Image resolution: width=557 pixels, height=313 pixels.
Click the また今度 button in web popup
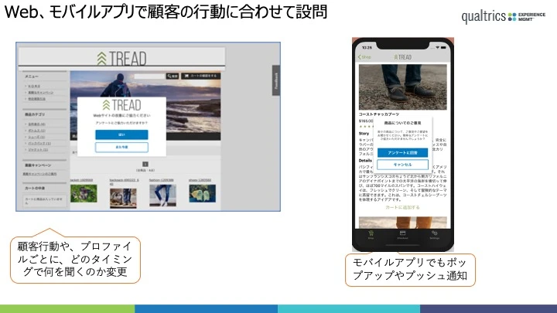pos(121,147)
